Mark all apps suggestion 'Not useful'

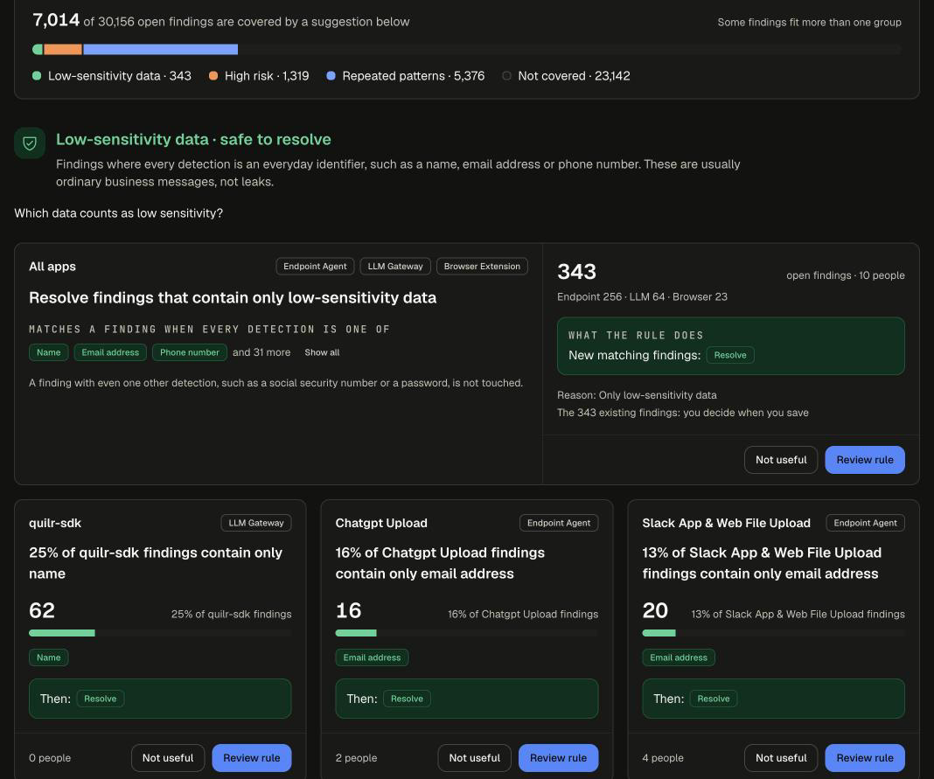781,460
